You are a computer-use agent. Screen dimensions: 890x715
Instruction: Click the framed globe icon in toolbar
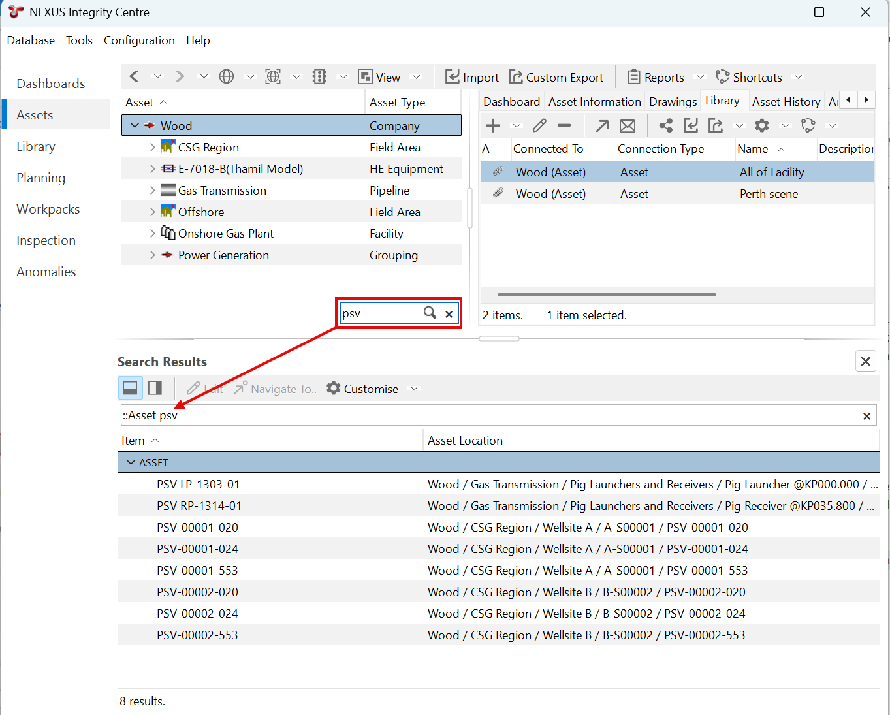tap(273, 77)
